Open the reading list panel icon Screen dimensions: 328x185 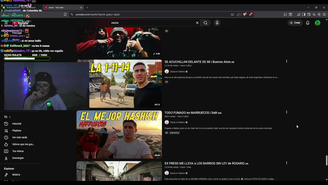coord(290,14)
